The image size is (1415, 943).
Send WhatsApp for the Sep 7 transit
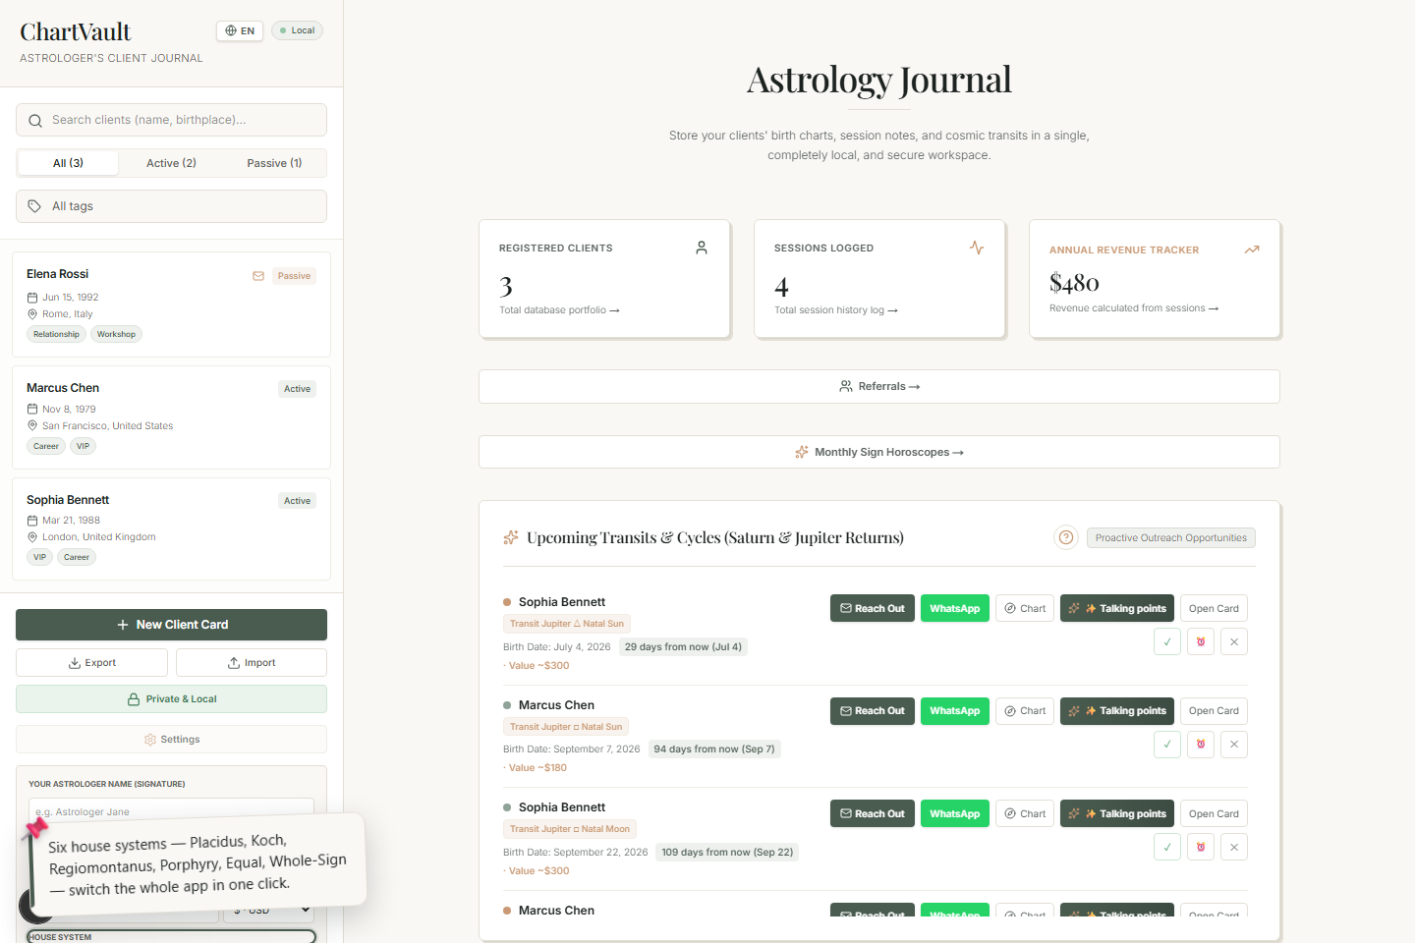955,711
